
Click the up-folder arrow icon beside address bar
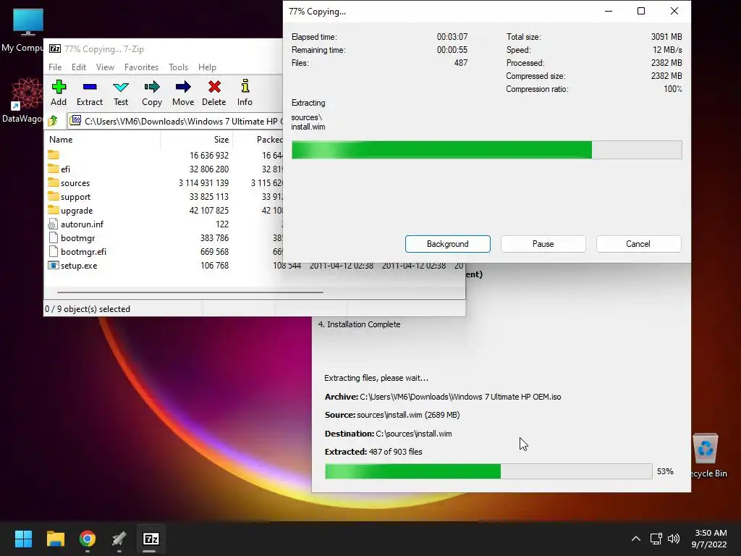coord(53,121)
